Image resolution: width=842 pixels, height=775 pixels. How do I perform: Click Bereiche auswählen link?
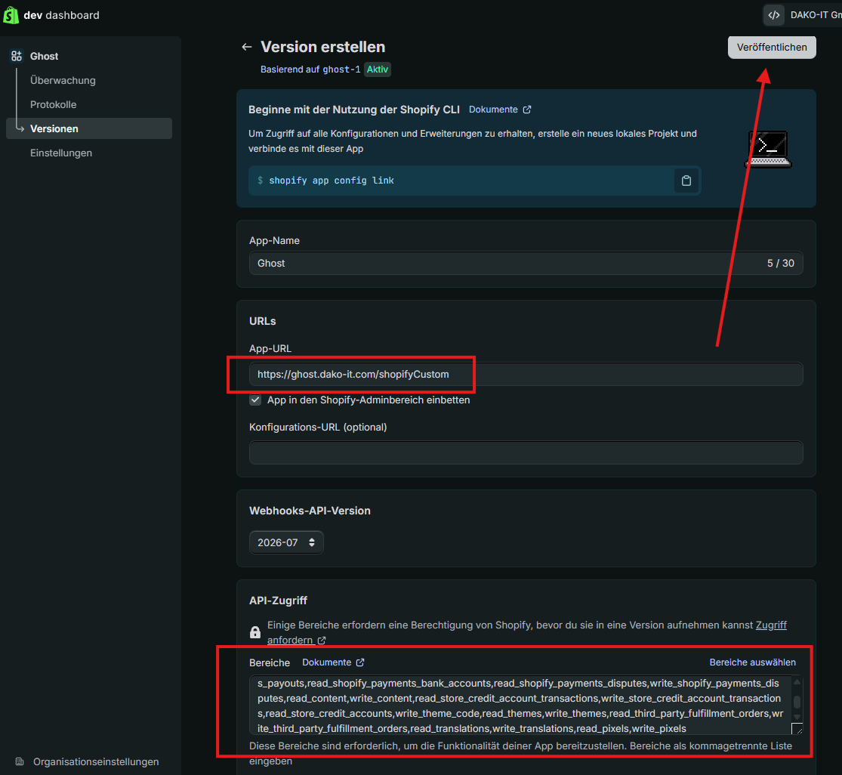pos(752,662)
